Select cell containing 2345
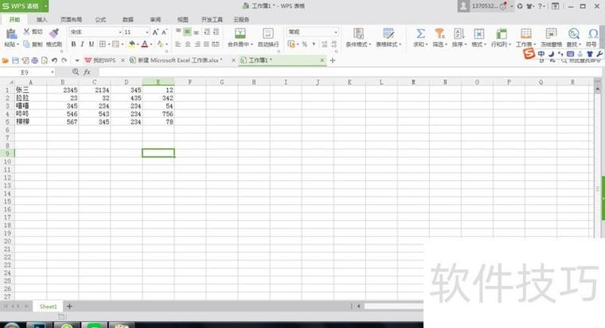Viewport: 605px width, 328px height. tap(63, 90)
